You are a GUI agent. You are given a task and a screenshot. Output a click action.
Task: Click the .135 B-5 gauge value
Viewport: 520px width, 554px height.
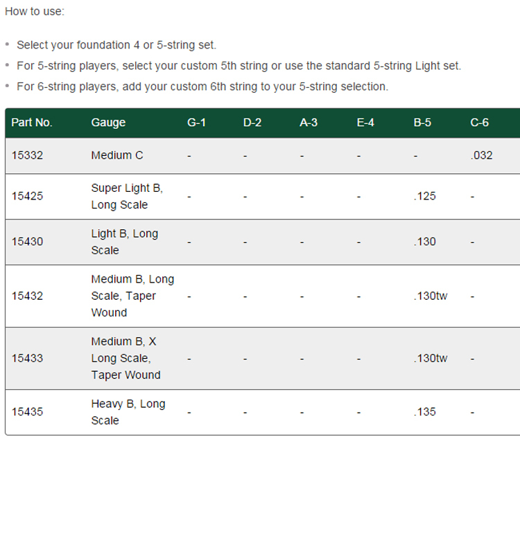pyautogui.click(x=424, y=412)
